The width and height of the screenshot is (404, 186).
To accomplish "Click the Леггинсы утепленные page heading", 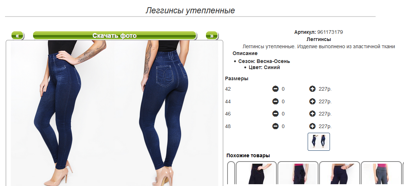I will 190,10.
